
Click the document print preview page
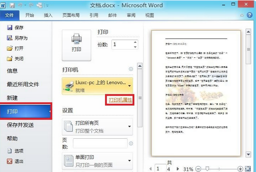196,93
